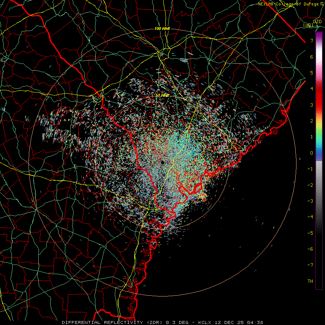Click the "-2" tick label on the scale

coord(310,185)
